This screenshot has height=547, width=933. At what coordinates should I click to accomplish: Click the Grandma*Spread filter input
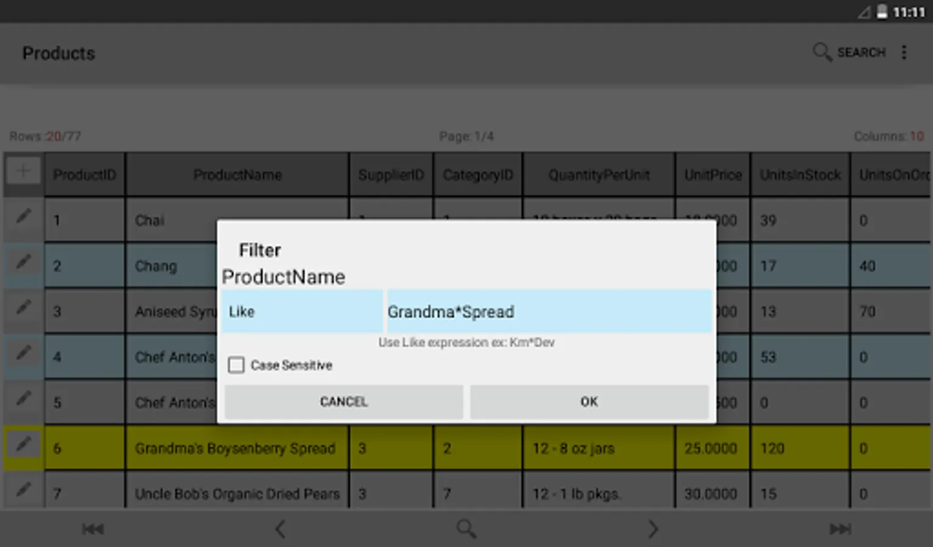point(549,311)
